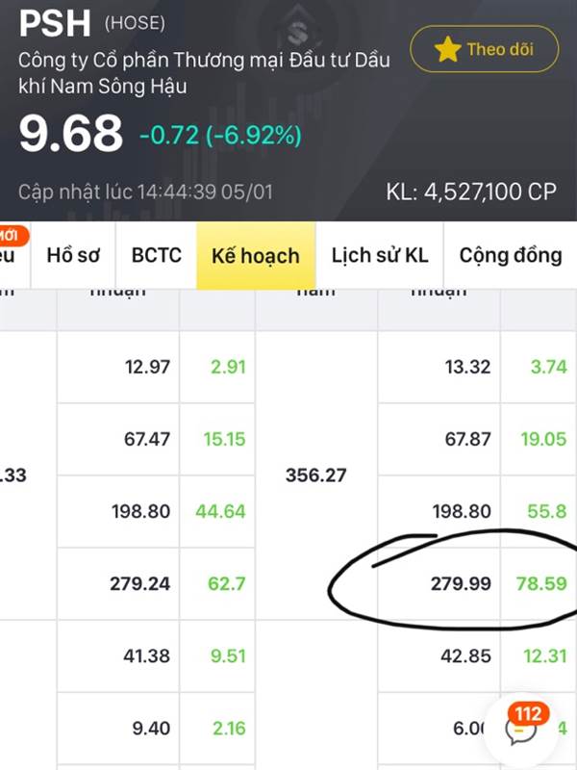Select the 3.74 percentage cell
The height and width of the screenshot is (770, 577).
point(539,367)
